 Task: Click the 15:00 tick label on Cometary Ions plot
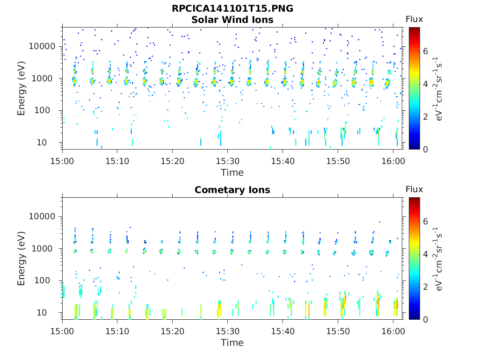coord(62,331)
